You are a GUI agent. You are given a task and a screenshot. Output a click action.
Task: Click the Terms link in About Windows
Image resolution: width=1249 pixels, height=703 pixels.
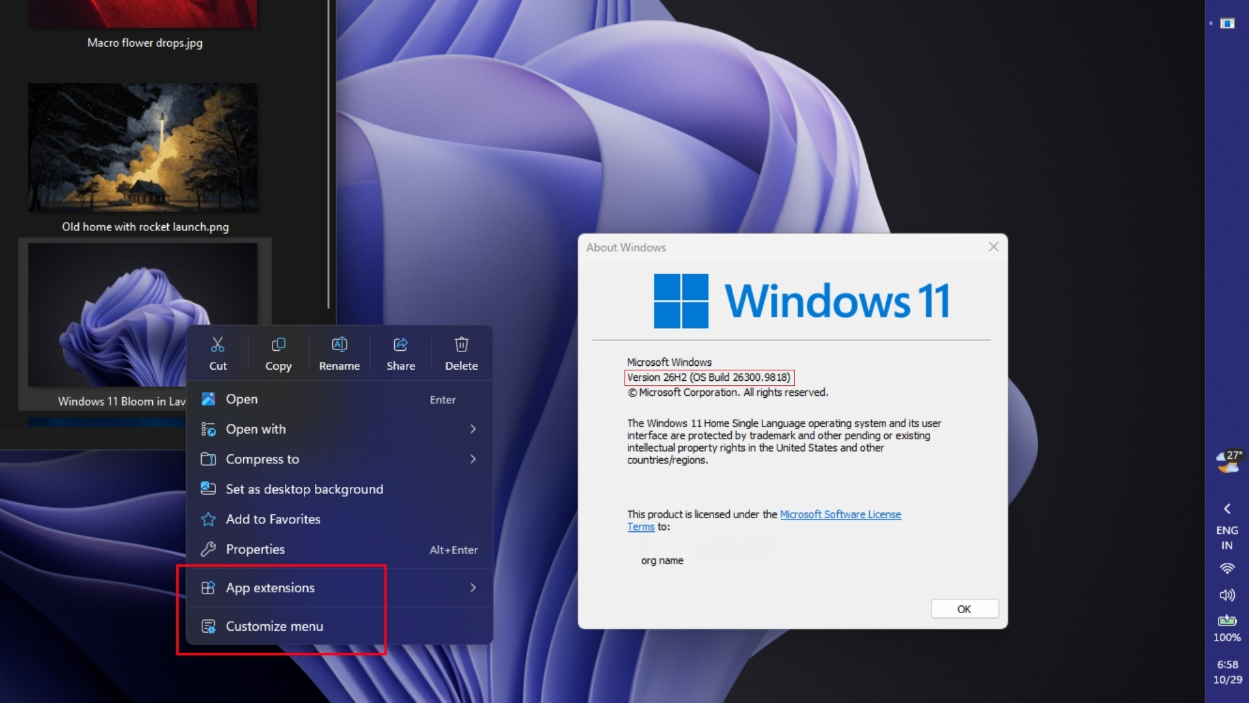click(x=641, y=527)
